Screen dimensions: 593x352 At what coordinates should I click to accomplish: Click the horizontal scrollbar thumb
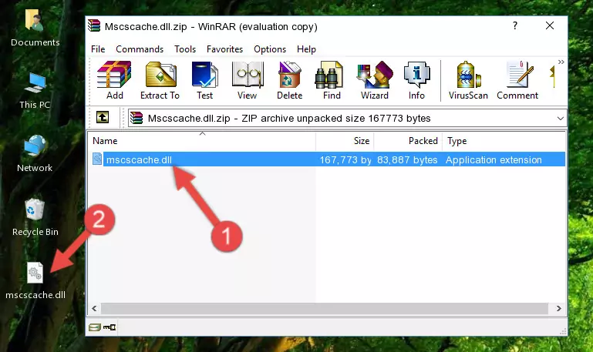[x=324, y=309]
